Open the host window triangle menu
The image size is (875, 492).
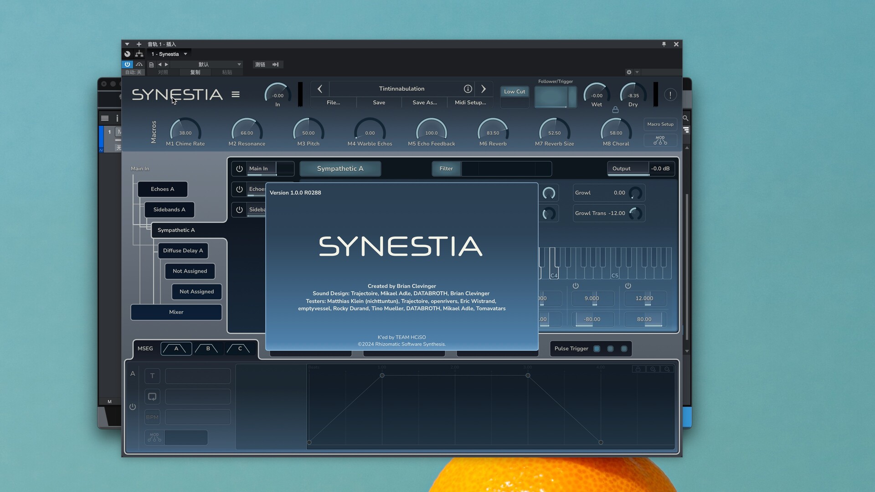(127, 44)
